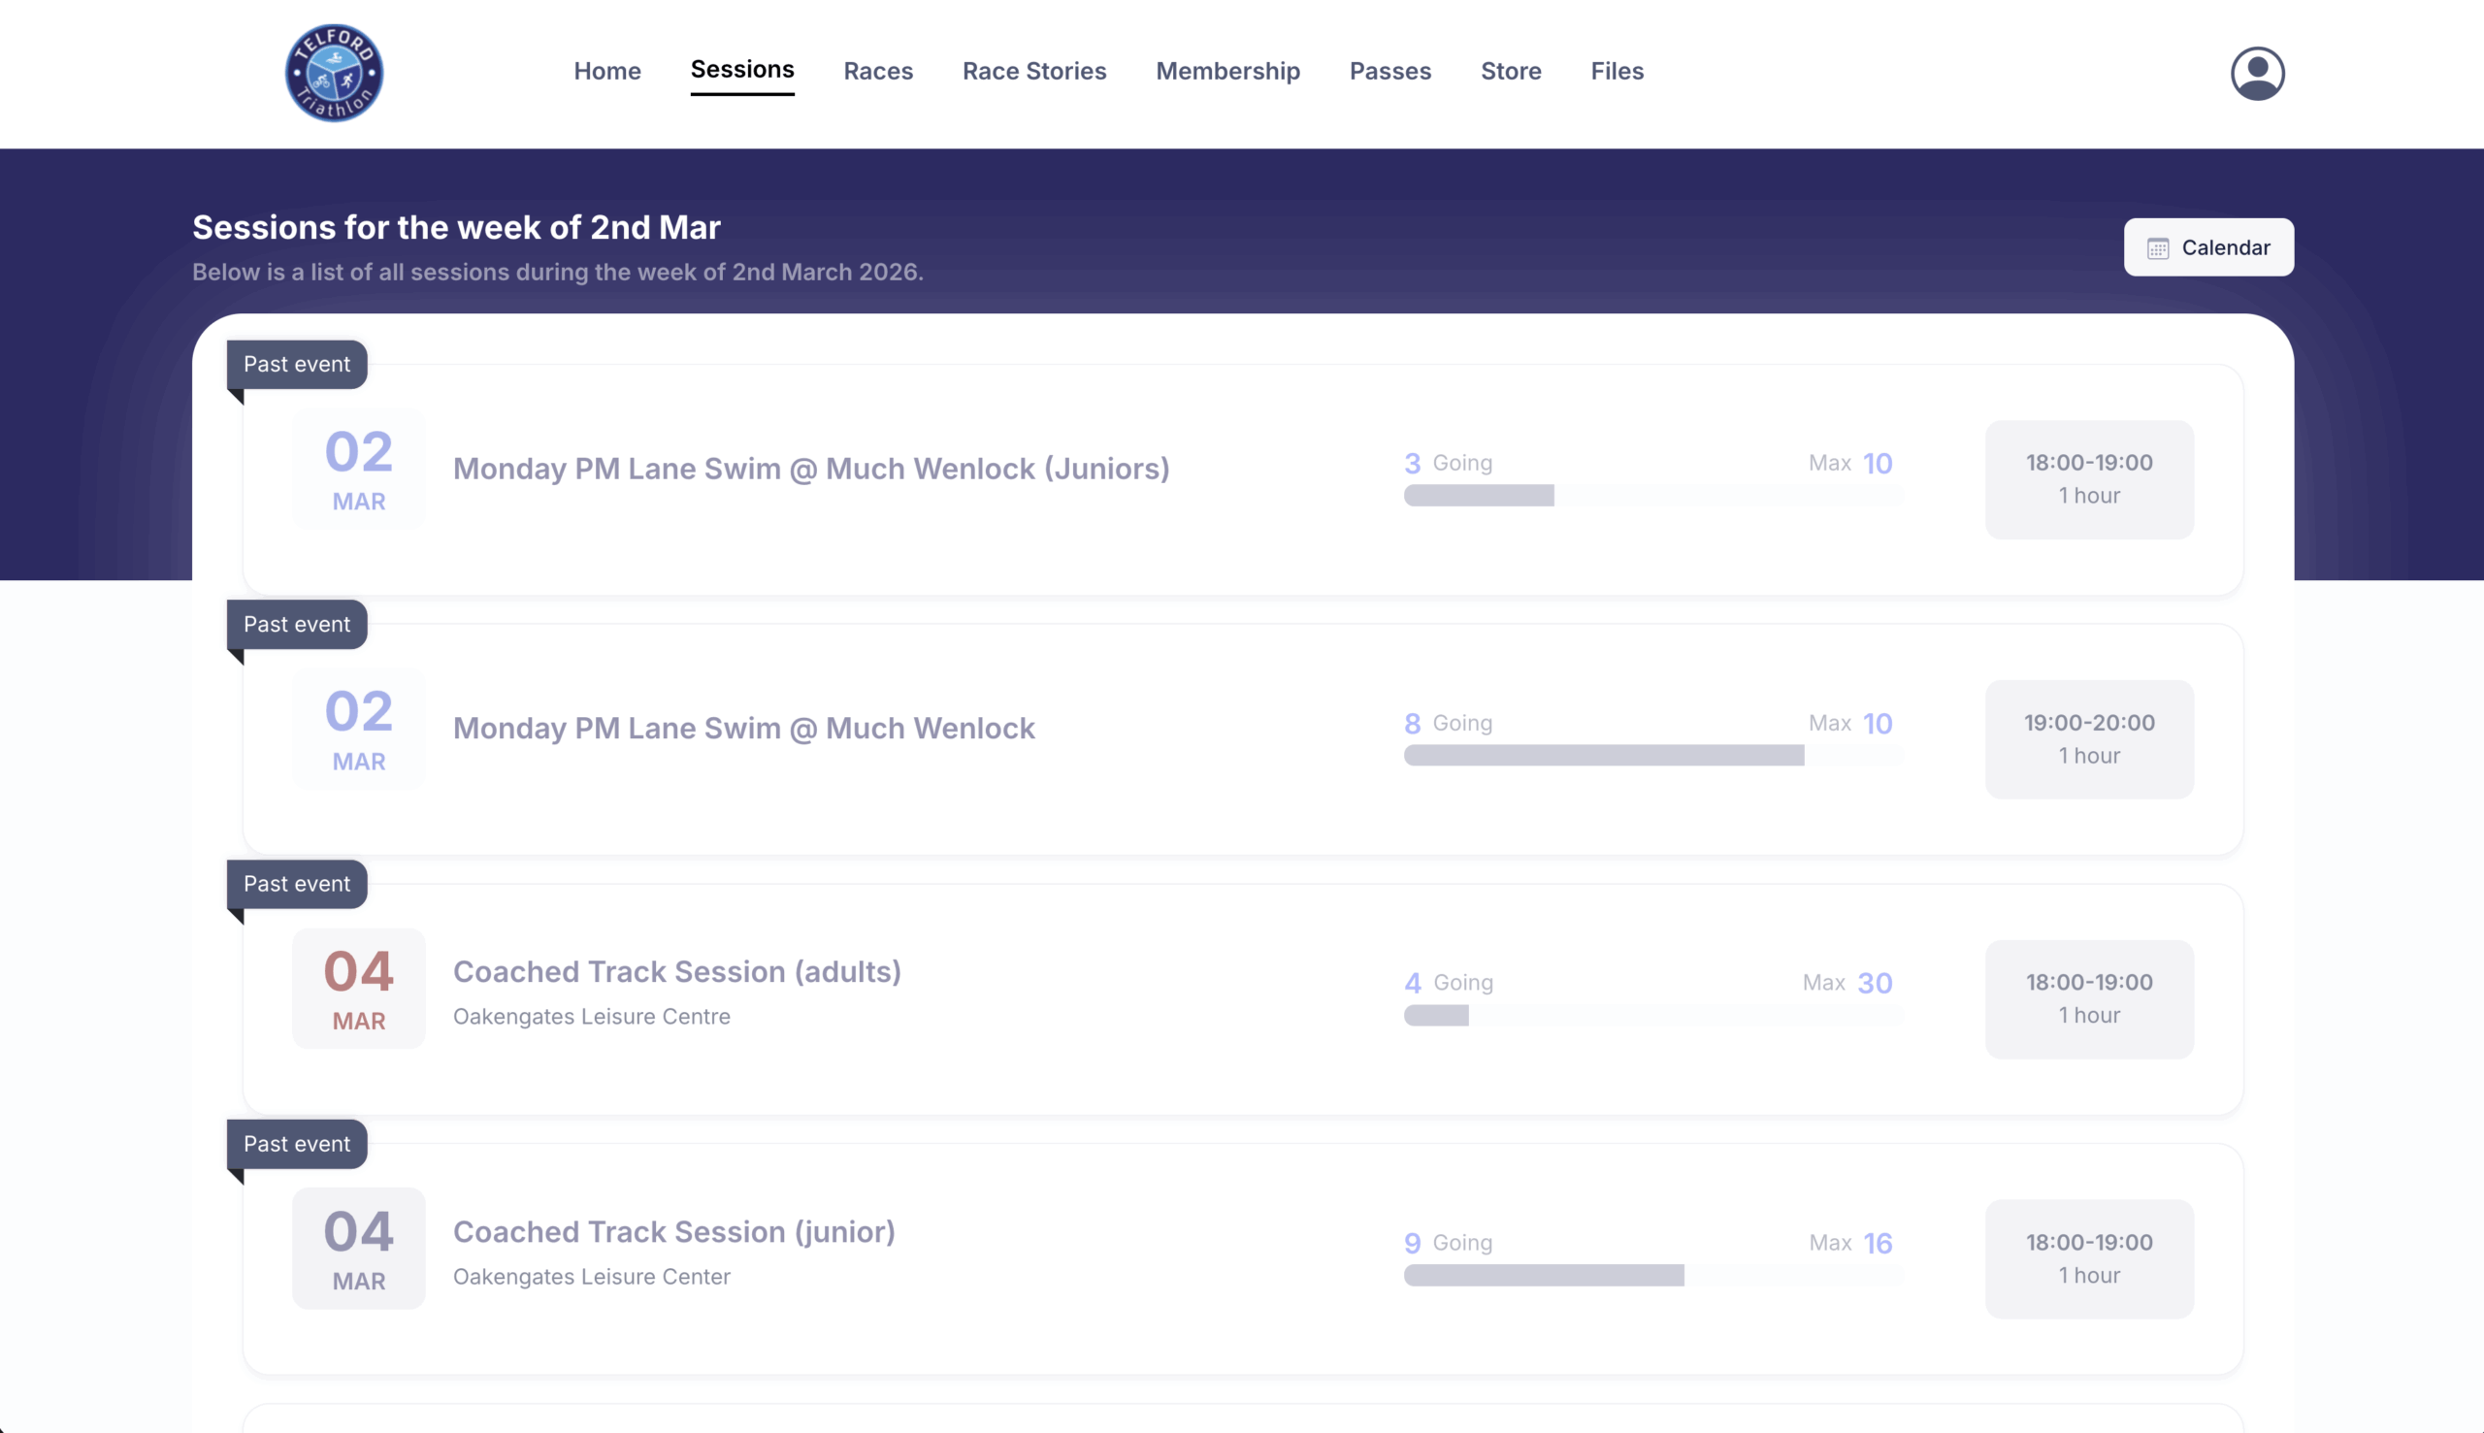Open Coached Track Session (adults) link

tap(677, 971)
